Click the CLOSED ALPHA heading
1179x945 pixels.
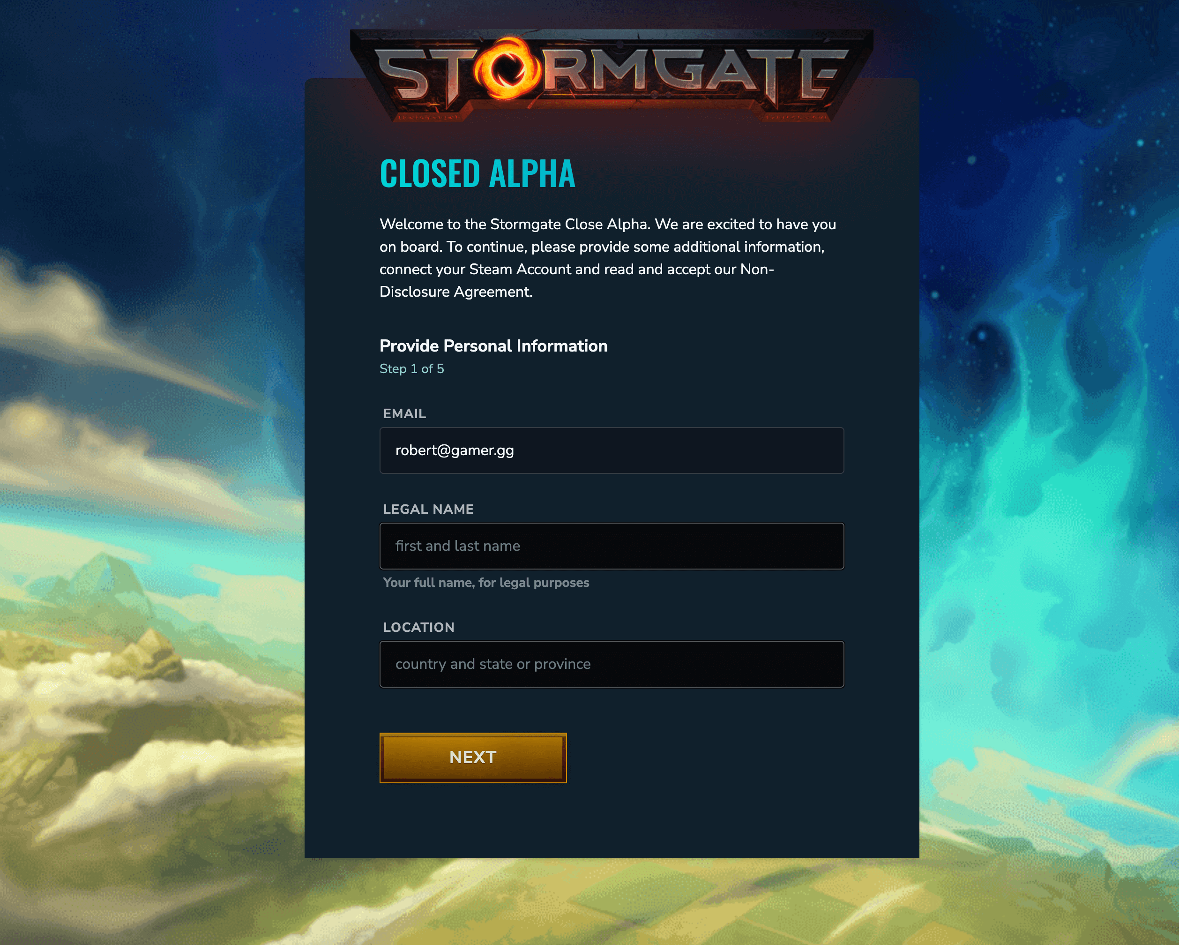tap(478, 174)
